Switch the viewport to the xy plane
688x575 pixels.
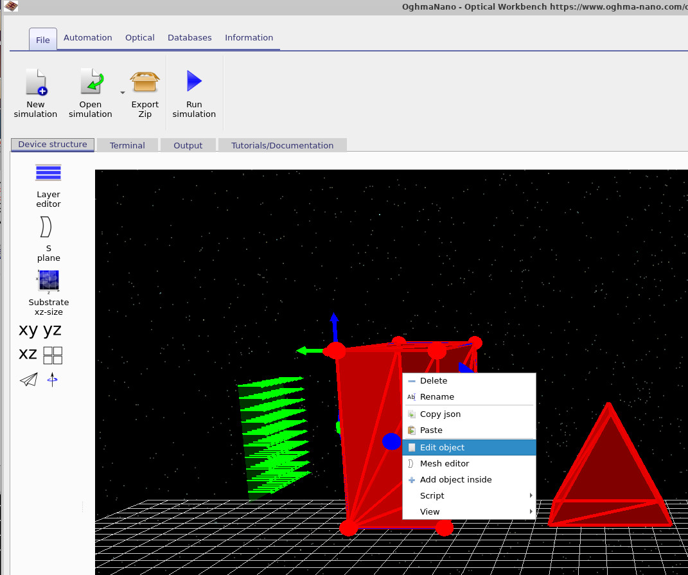[x=28, y=330]
